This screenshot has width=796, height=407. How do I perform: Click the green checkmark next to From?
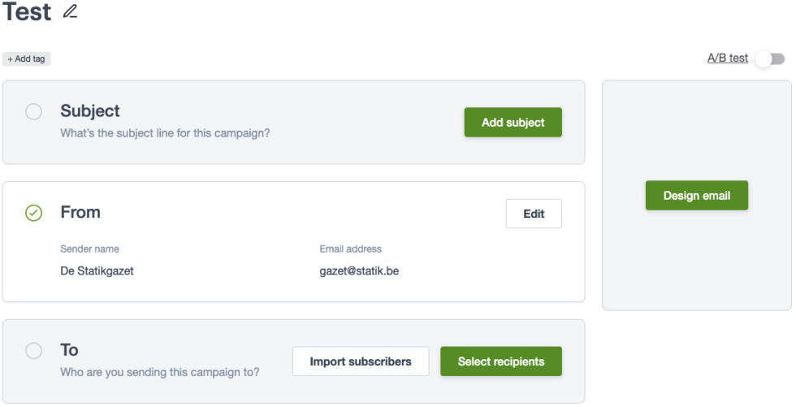(33, 213)
